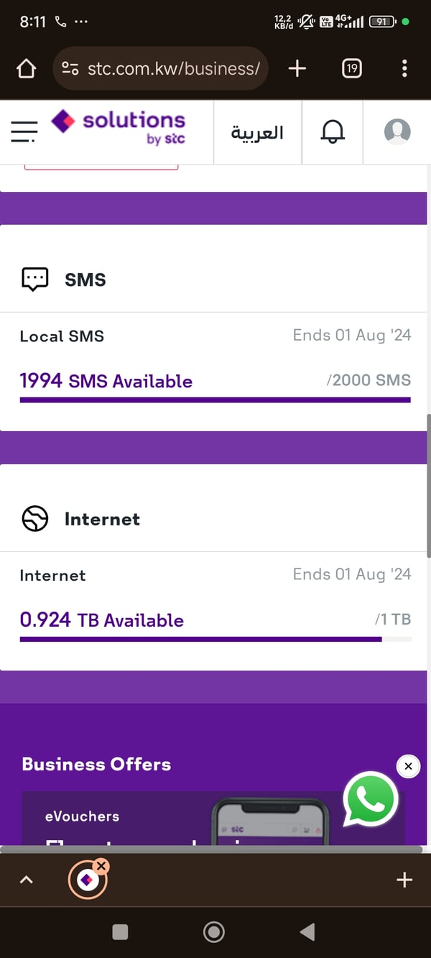This screenshot has width=431, height=958.
Task: Click the Local SMS usage progress bar
Action: coord(215,400)
